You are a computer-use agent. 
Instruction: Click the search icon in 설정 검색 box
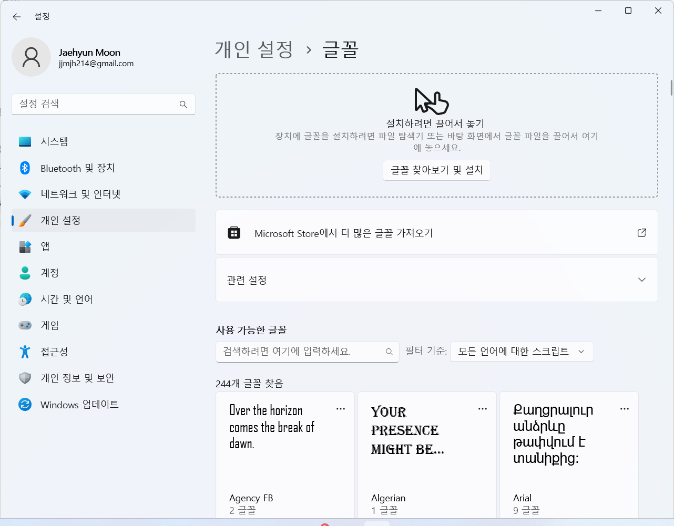[x=183, y=104]
